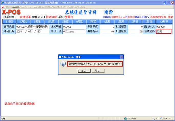Close the VBScript 發票 dialog

pos(121,57)
